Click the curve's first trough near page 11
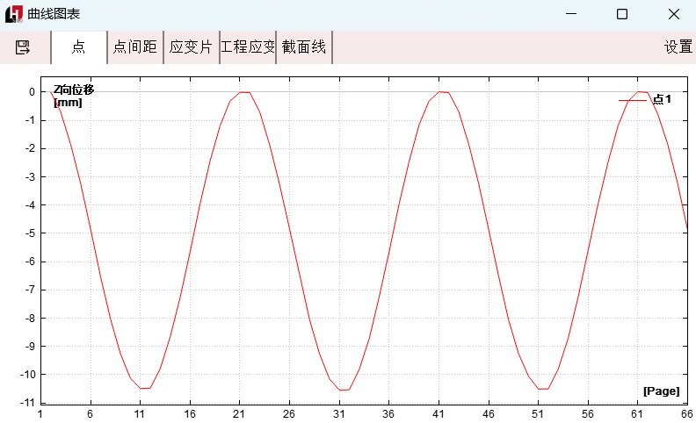 pos(144,388)
